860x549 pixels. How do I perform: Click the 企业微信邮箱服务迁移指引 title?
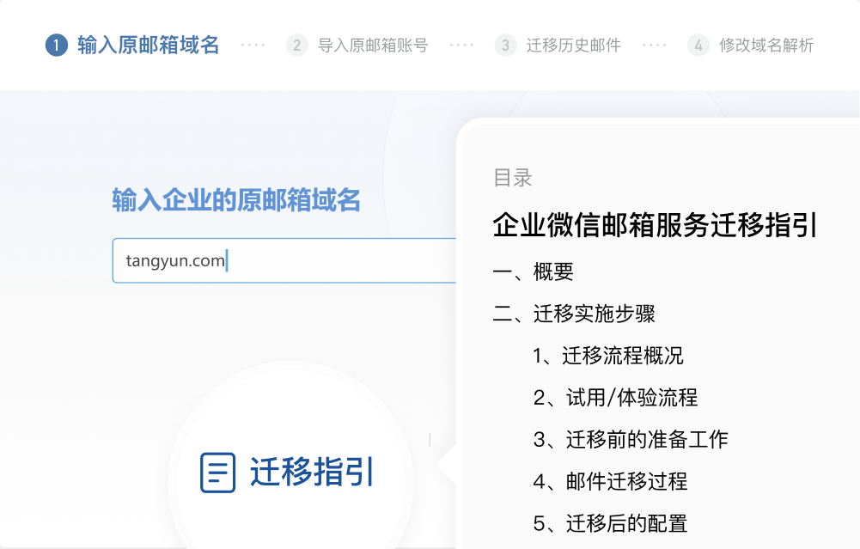(x=656, y=225)
